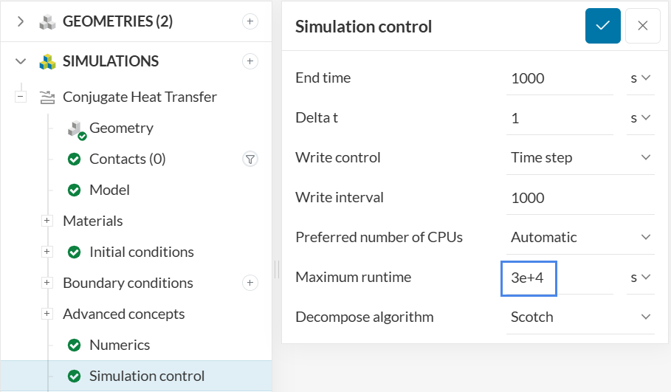Expand the Materials tree node
This screenshot has width=671, height=392.
tap(47, 221)
